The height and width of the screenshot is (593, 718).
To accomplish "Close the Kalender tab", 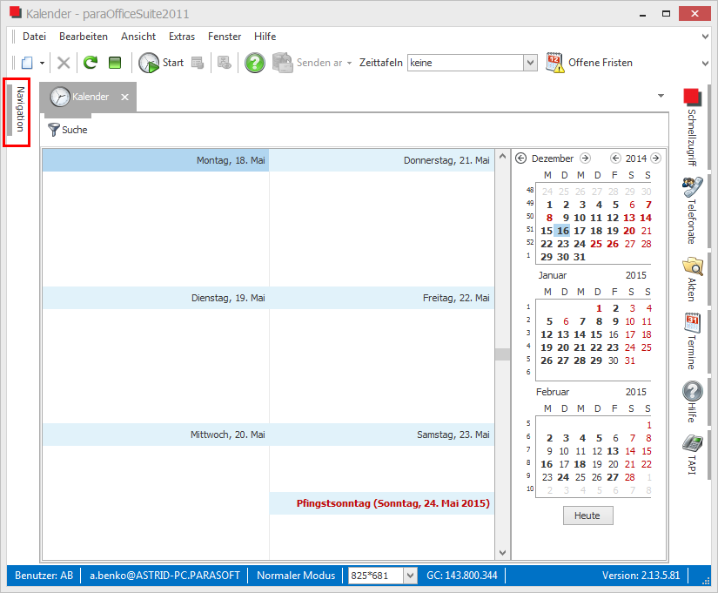I will [x=124, y=97].
